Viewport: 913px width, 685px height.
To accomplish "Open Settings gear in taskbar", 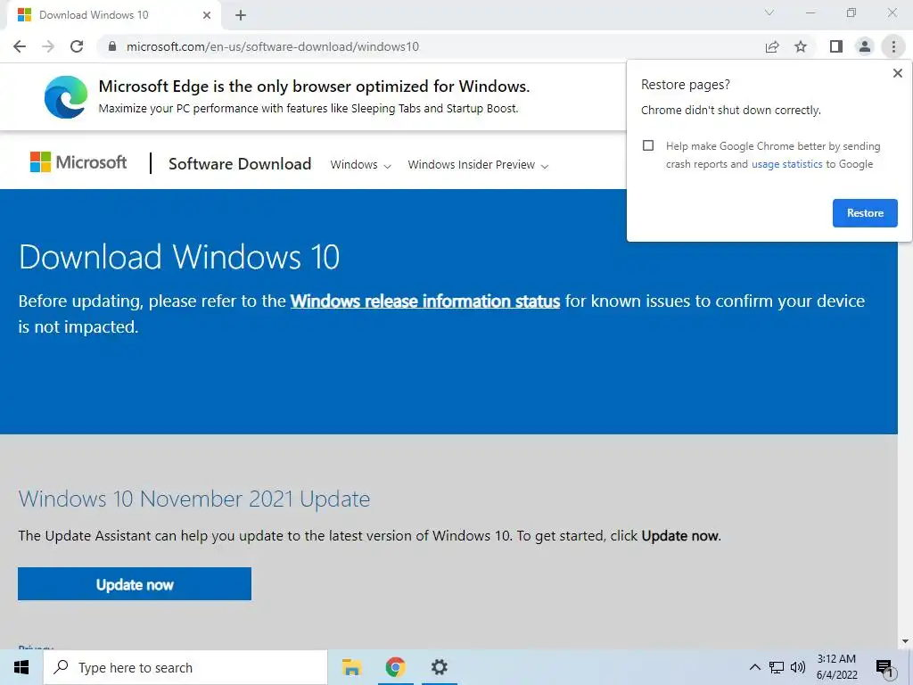I will click(x=439, y=667).
